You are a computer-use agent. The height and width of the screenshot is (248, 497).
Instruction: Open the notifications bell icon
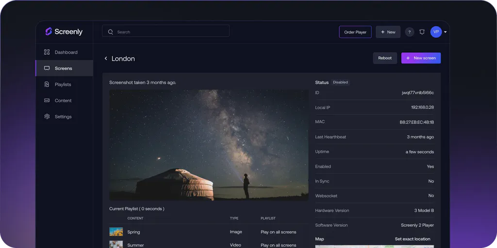click(422, 32)
